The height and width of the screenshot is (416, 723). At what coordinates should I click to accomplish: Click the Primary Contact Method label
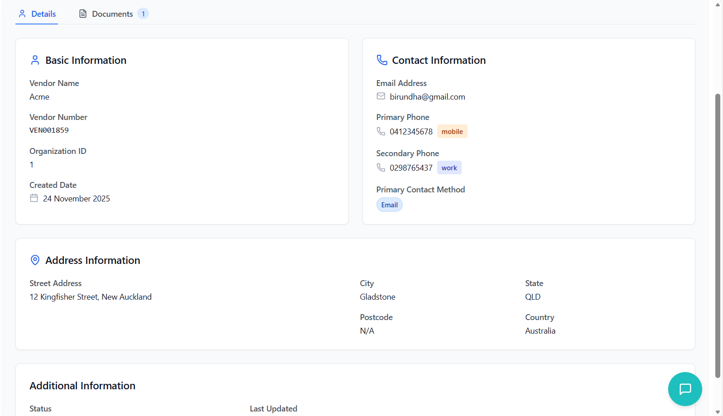click(420, 190)
